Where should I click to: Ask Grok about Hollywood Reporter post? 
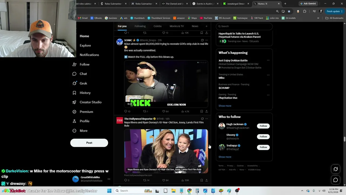coord(202,119)
